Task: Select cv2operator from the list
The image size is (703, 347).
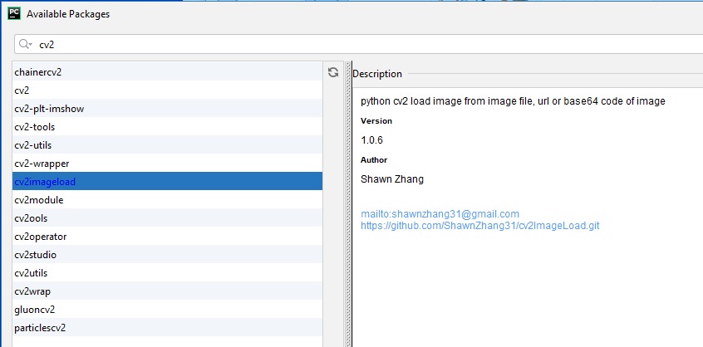Action: 40,237
